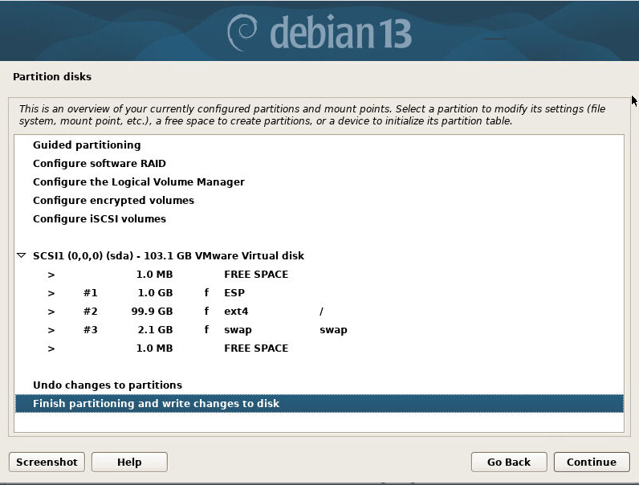Collapse the SCSI1 (sda) disk triangle
639x485 pixels.
point(21,255)
